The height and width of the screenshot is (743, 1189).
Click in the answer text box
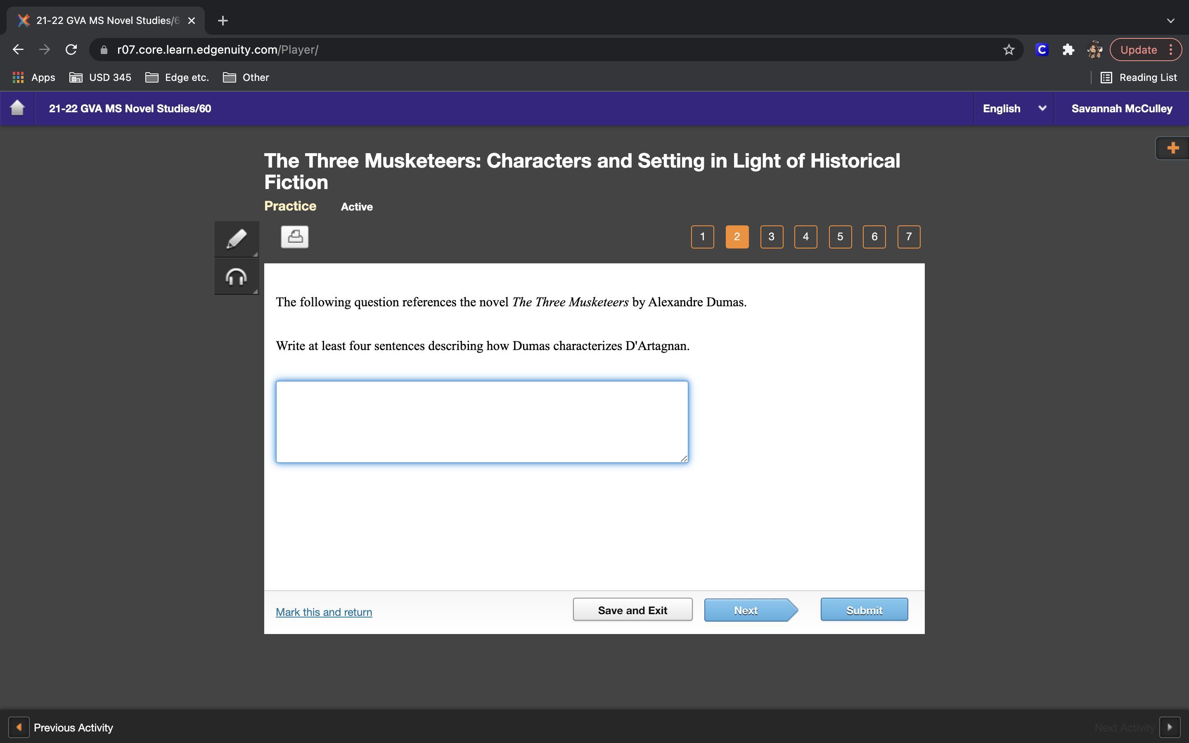tap(481, 421)
